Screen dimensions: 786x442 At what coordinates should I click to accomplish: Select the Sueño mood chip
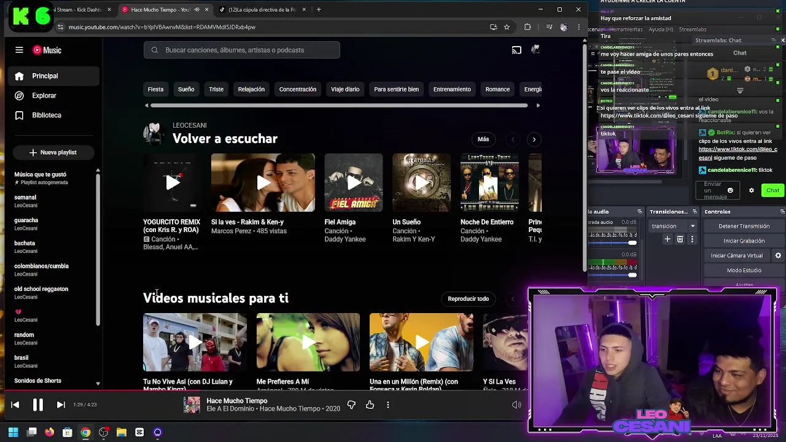pos(186,90)
